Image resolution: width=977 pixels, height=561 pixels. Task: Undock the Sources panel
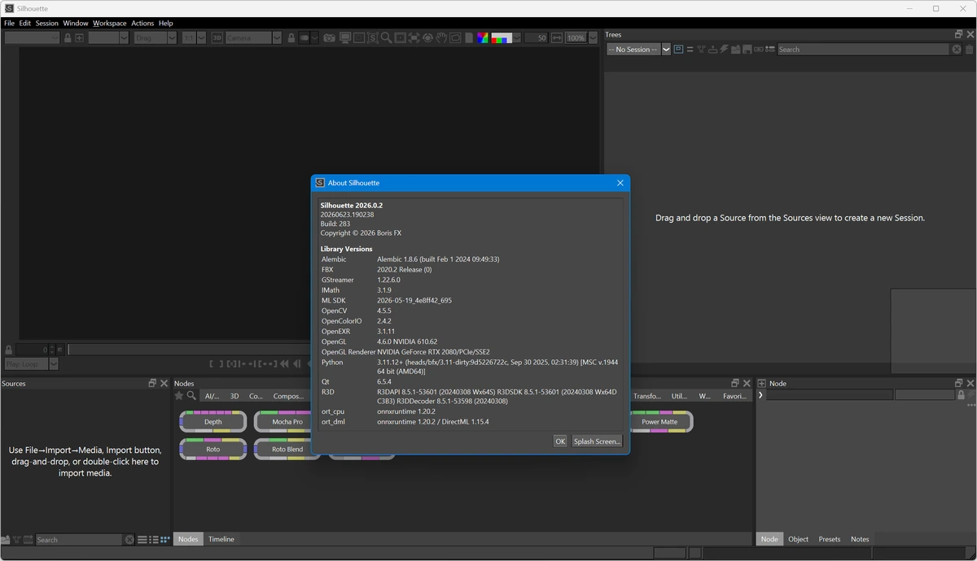click(152, 383)
